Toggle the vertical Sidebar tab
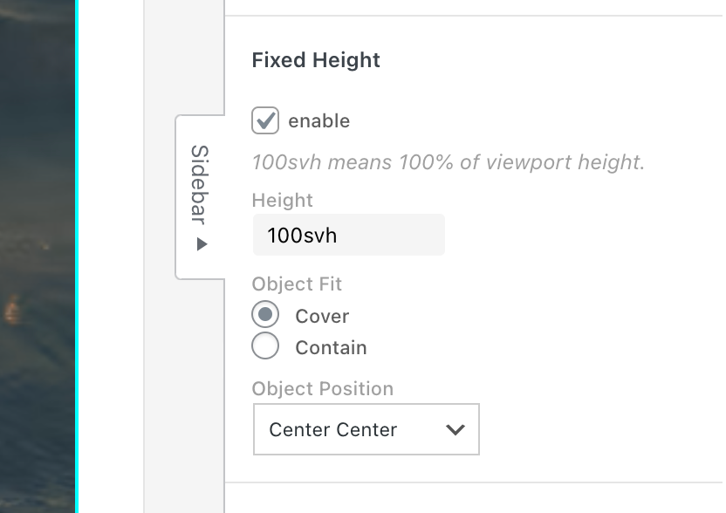Screen dimensions: 726x513 pos(200,183)
